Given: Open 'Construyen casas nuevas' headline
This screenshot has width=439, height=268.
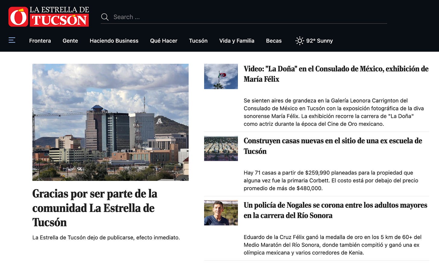Looking at the screenshot, I should pyautogui.click(x=333, y=146).
